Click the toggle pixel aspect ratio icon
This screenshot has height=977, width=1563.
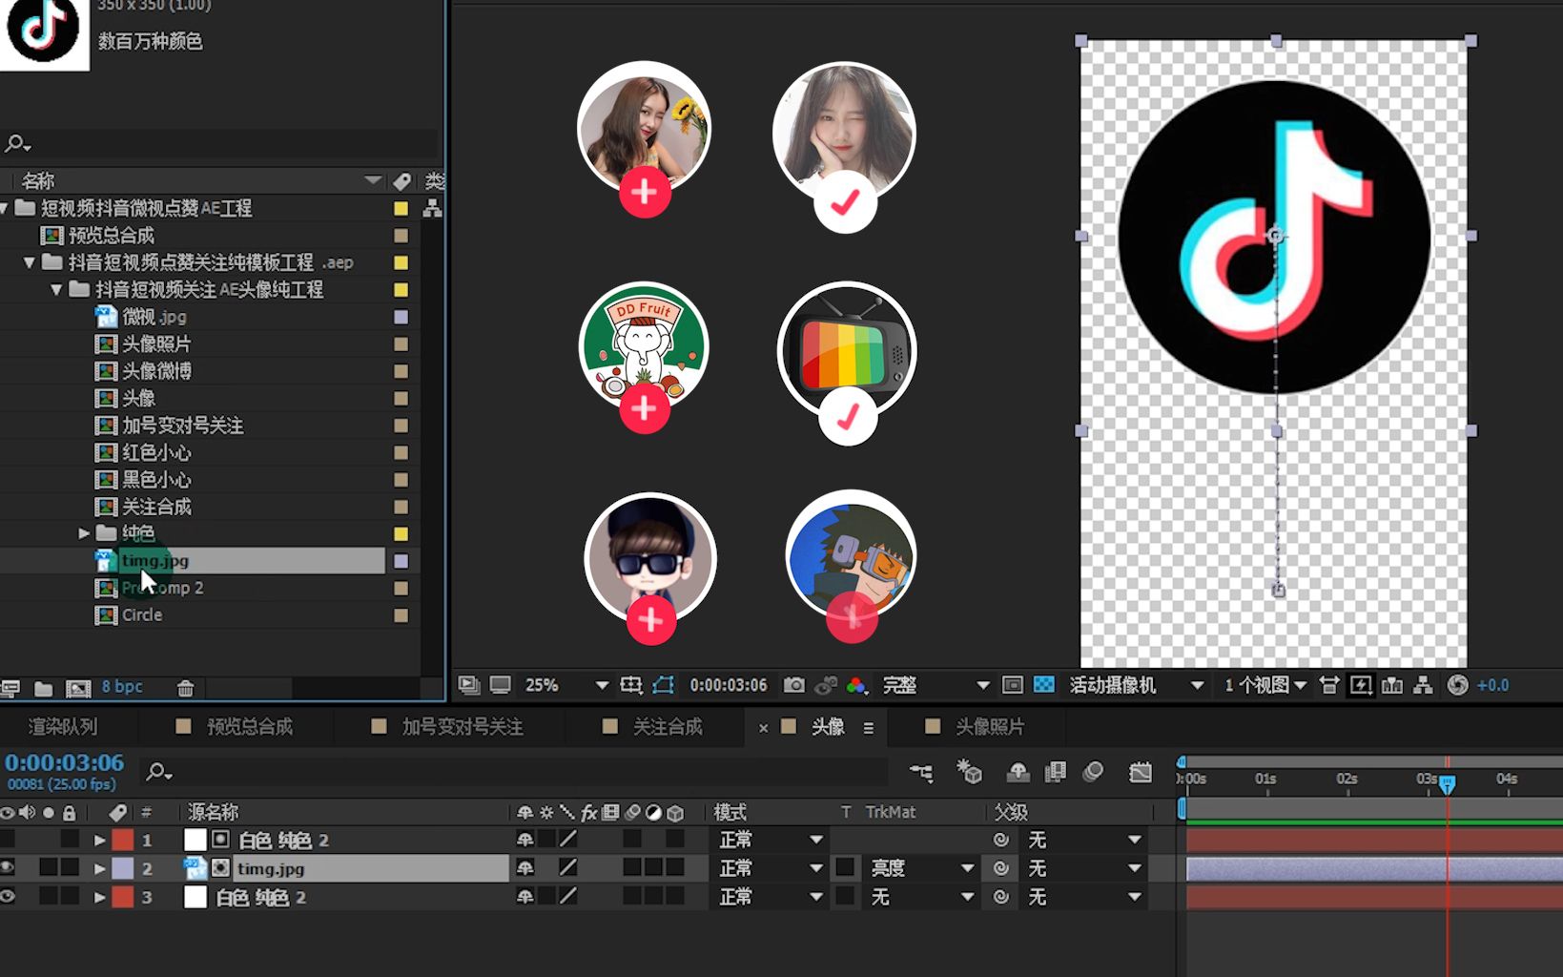(1329, 685)
